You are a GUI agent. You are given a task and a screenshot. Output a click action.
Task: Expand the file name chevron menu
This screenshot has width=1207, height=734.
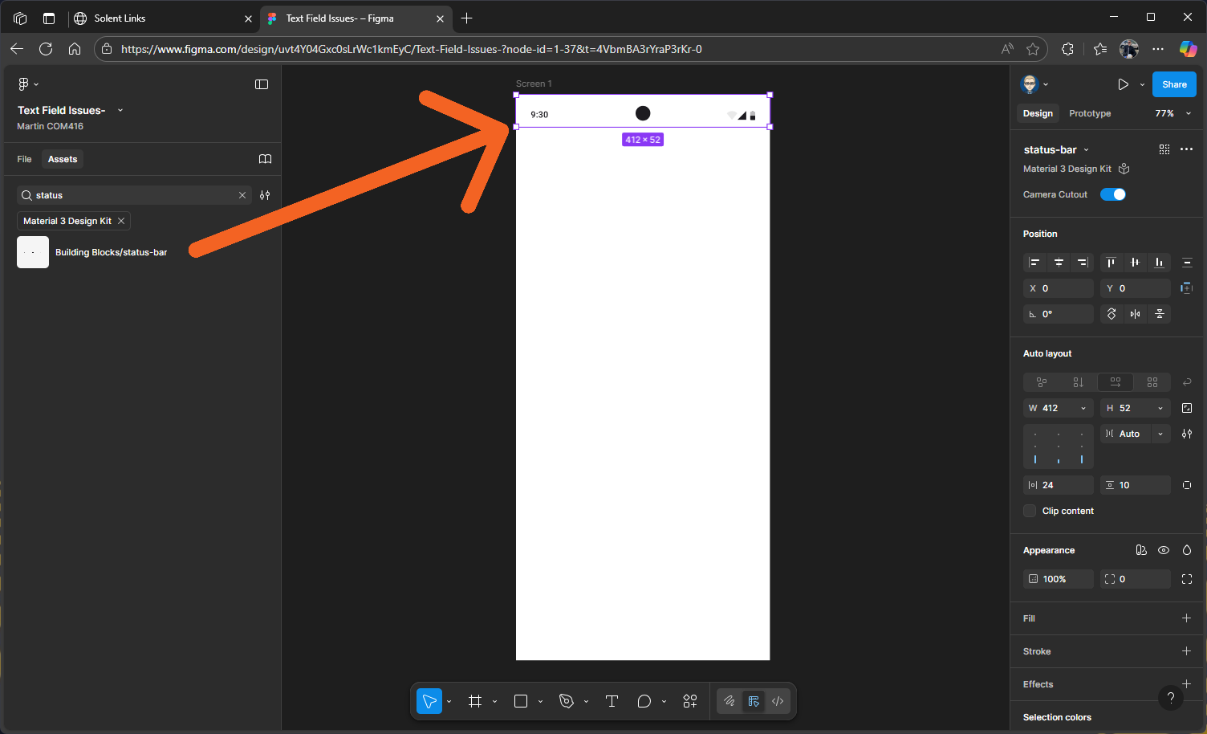pos(120,110)
